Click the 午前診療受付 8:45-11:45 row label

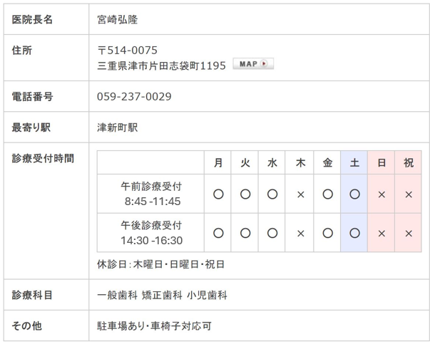(151, 194)
